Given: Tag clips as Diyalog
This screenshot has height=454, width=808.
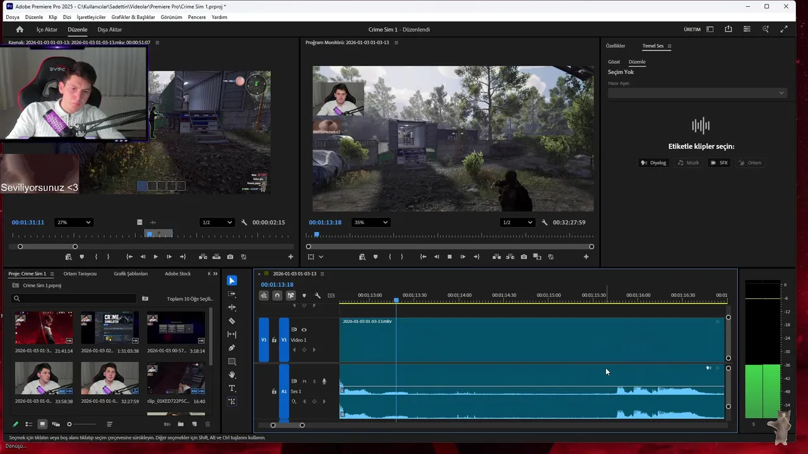Looking at the screenshot, I should tap(654, 163).
